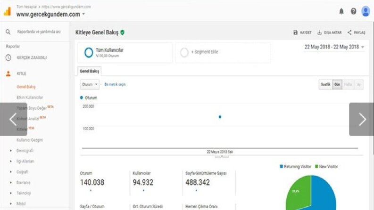The image size is (374, 210).
Task: Open the notifications bell
Action: pos(341,11)
